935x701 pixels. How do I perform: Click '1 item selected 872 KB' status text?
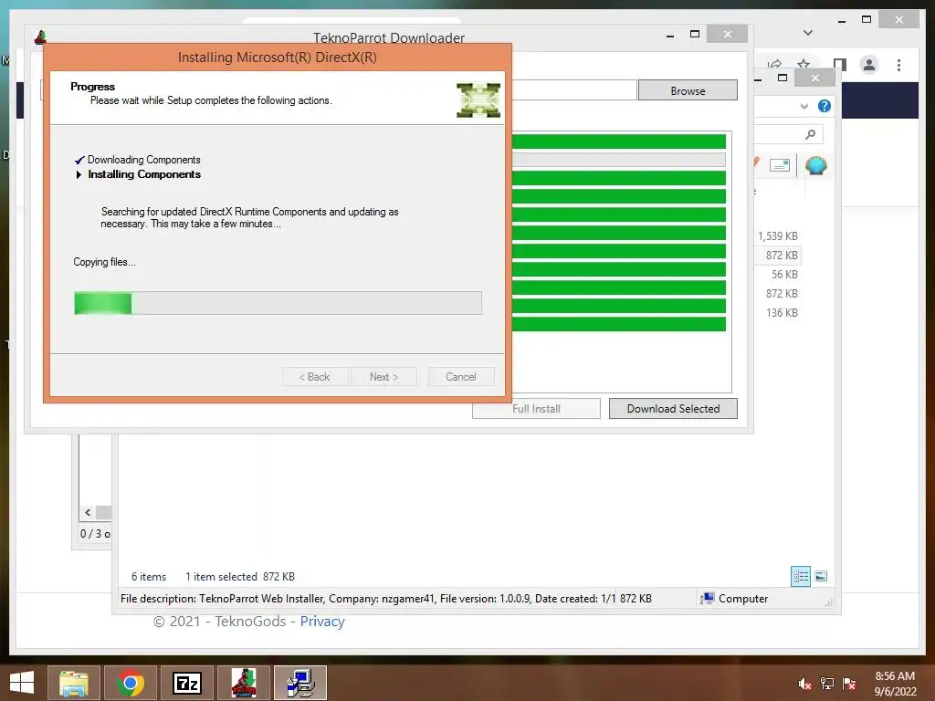tap(240, 577)
